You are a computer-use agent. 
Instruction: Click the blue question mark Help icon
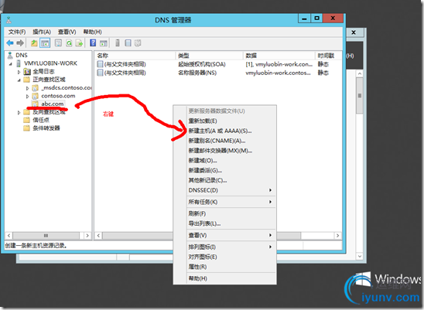(x=93, y=43)
